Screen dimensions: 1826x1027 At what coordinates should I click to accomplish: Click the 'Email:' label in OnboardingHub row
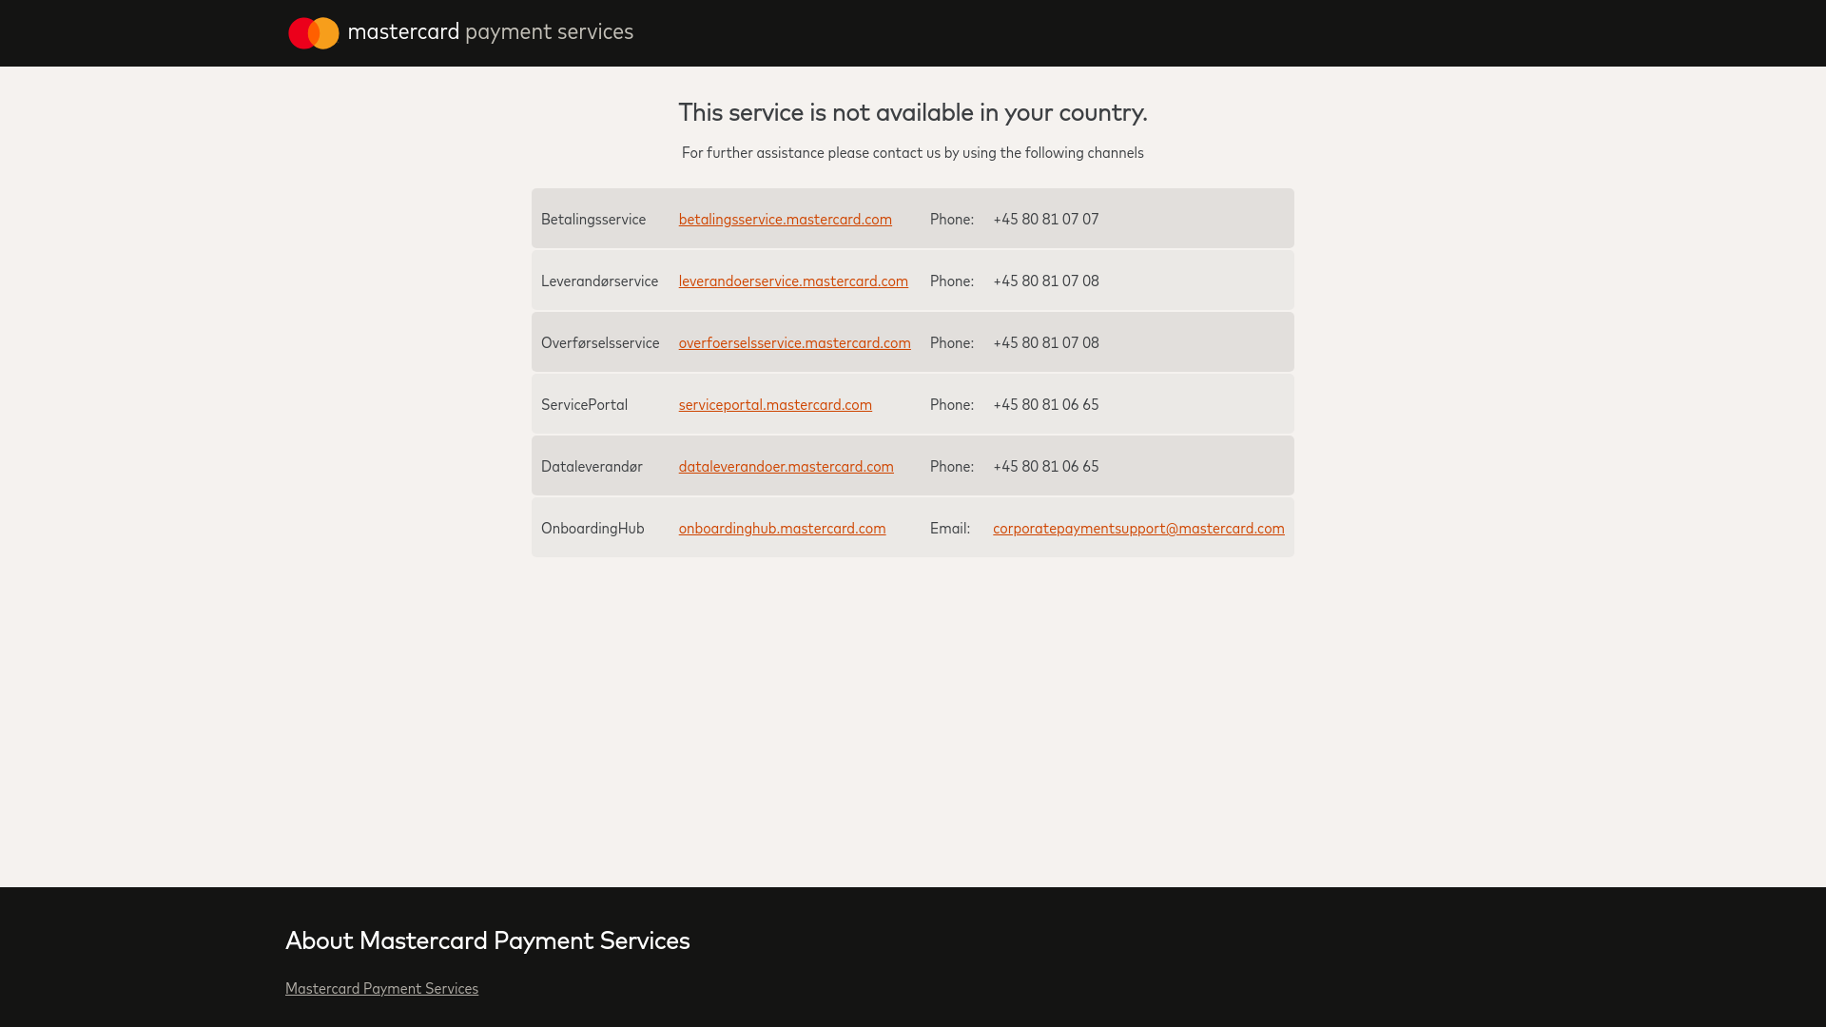950,528
